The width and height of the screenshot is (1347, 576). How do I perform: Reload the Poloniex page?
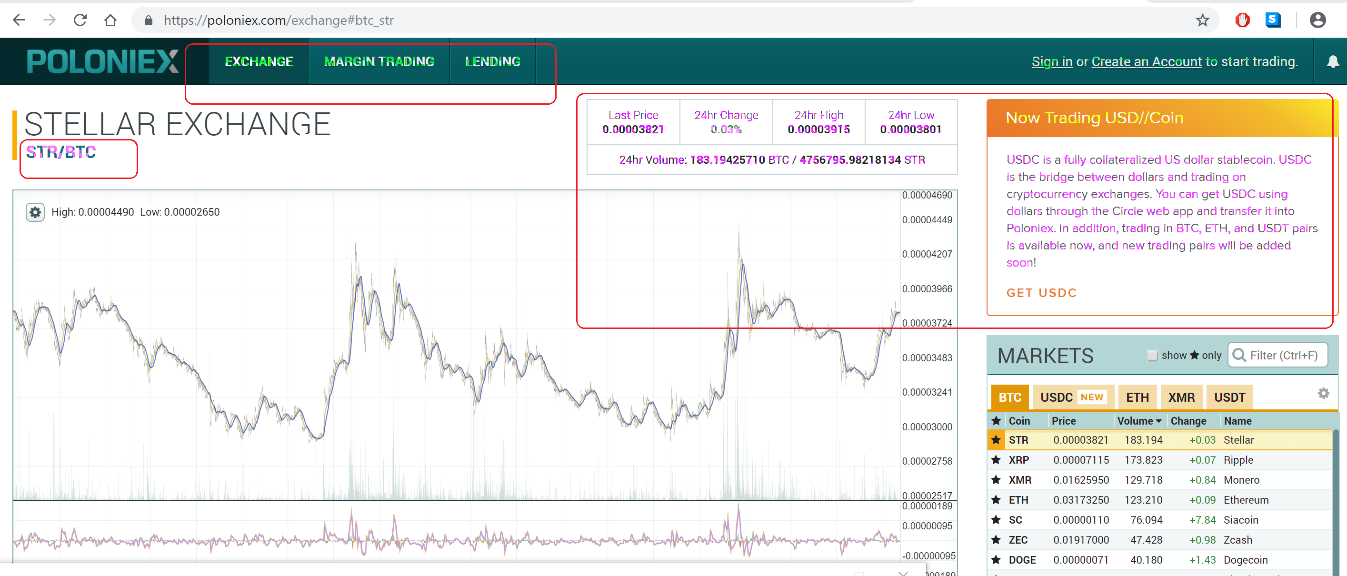(80, 20)
